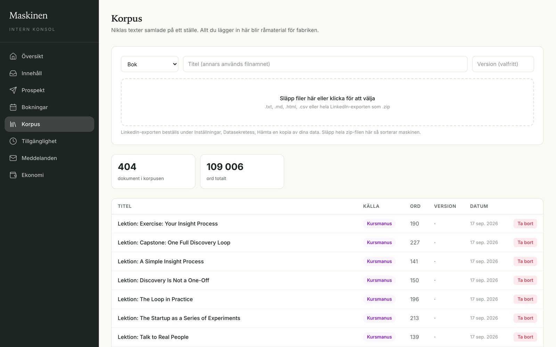This screenshot has width=556, height=347.
Task: Click the Tillgänglighet clock icon
Action: 13,141
